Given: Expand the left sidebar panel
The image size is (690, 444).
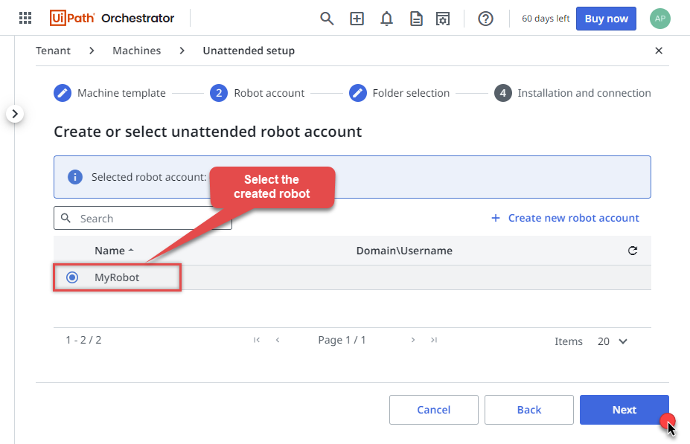Looking at the screenshot, I should click(x=15, y=114).
